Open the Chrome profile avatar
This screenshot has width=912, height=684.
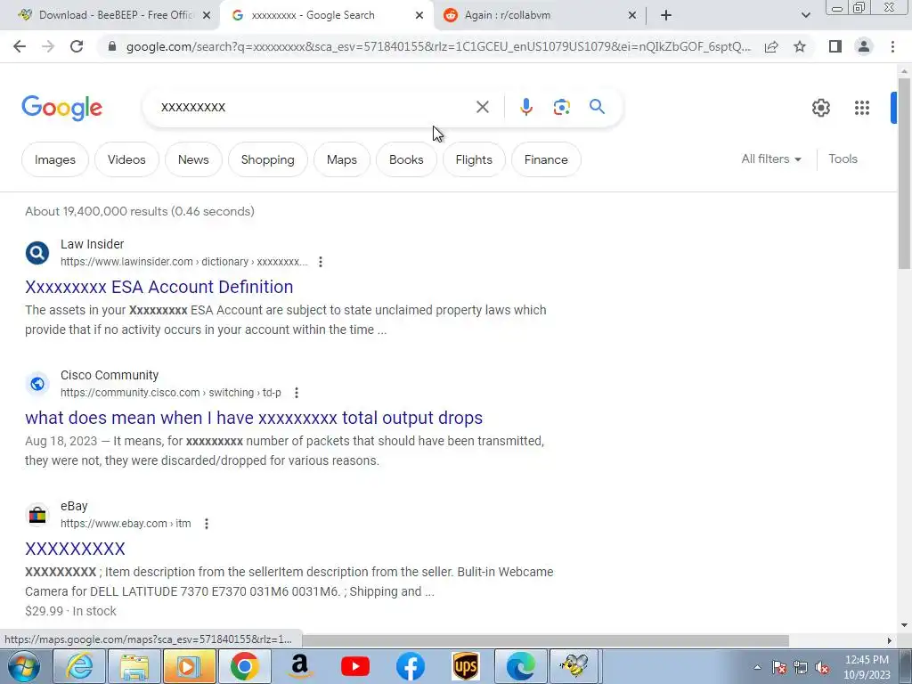click(864, 46)
